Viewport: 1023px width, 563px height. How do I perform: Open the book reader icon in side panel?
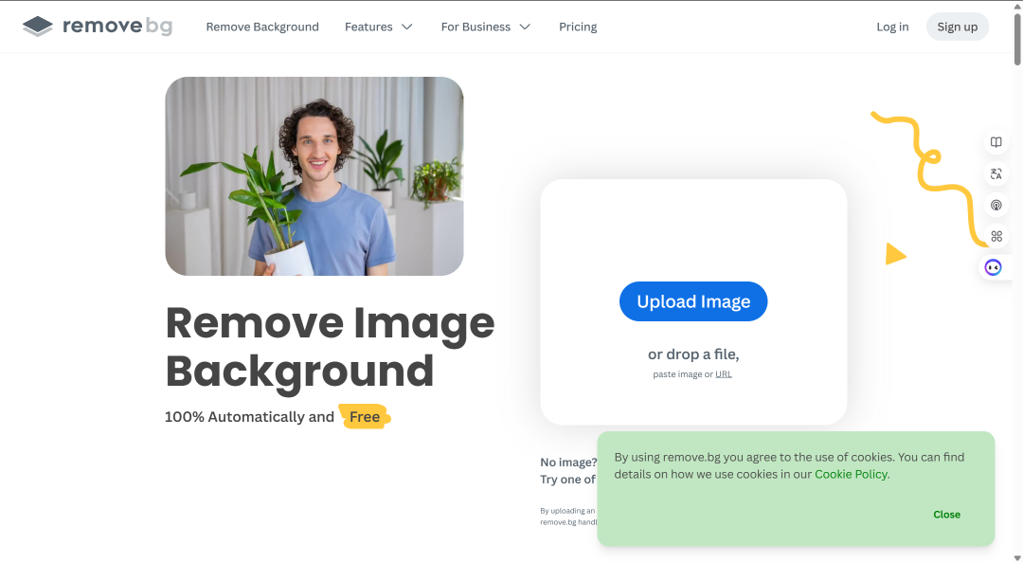coord(996,142)
